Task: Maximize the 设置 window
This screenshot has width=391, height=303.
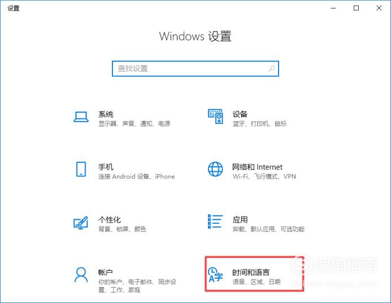Action: pyautogui.click(x=357, y=8)
